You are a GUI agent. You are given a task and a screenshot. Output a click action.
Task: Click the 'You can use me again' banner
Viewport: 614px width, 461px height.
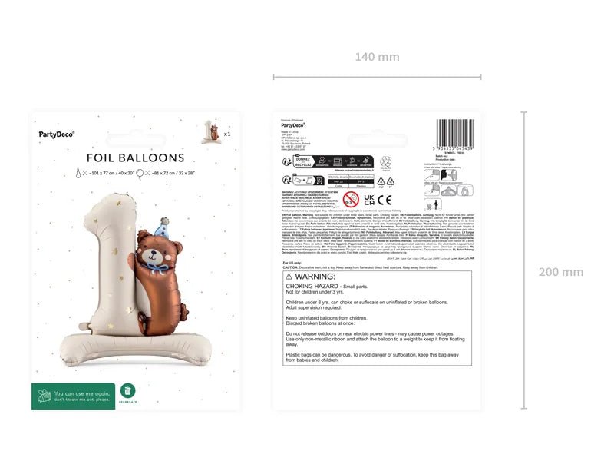73,396
